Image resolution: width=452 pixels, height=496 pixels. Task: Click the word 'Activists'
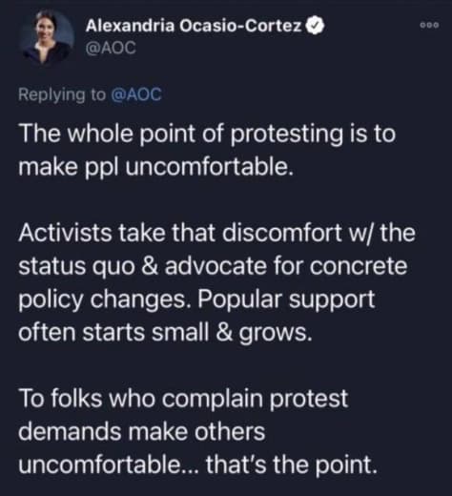(65, 233)
